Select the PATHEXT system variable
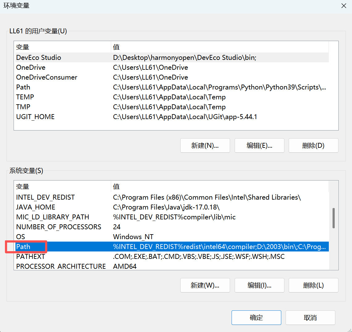The width and height of the screenshot is (352, 332). (172, 257)
